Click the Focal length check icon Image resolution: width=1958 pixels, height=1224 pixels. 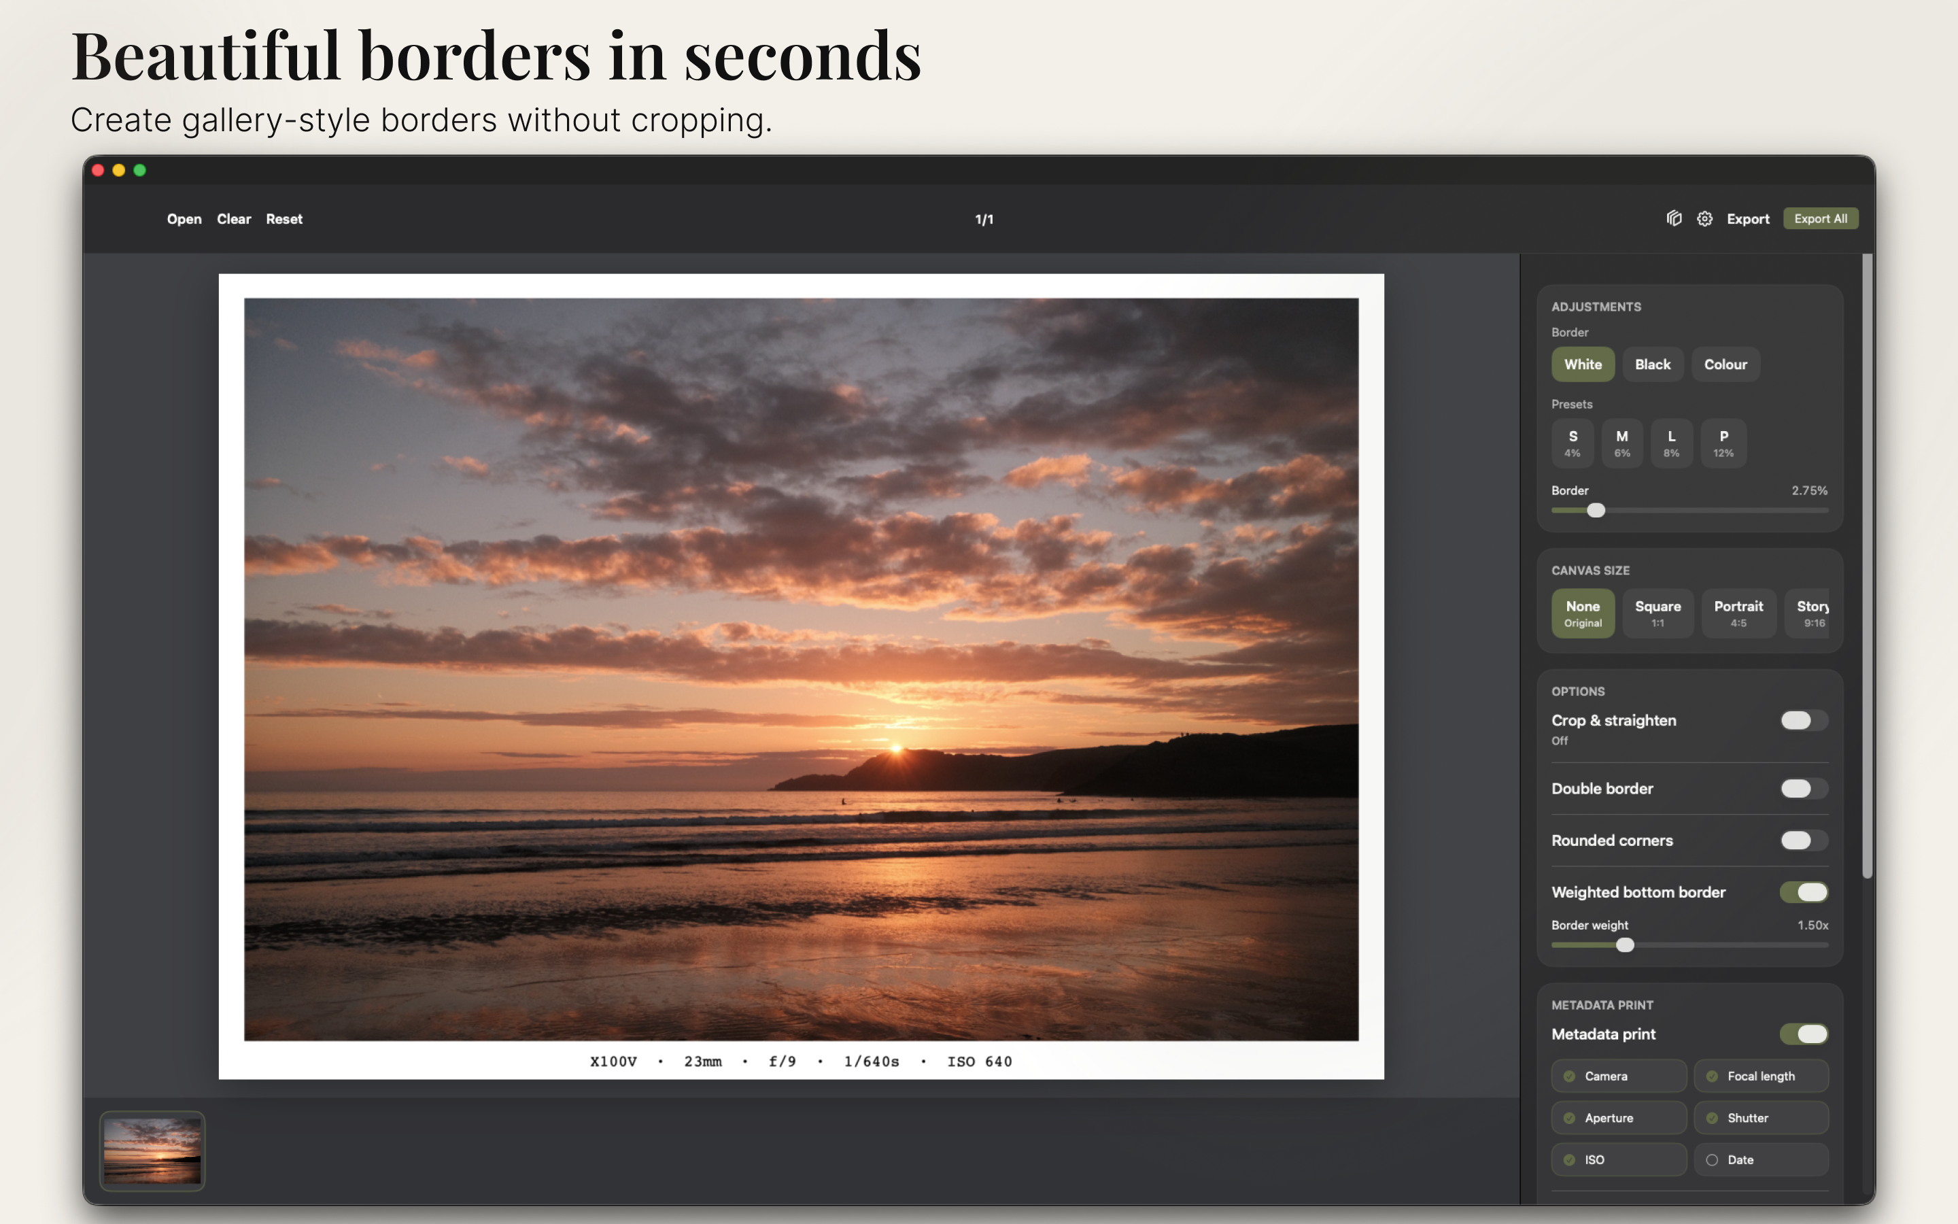pos(1712,1076)
